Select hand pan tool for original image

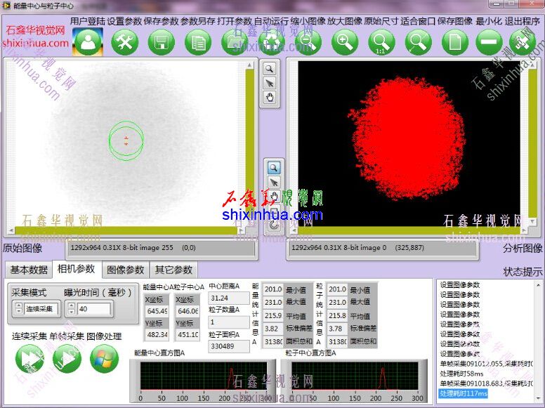pos(270,98)
